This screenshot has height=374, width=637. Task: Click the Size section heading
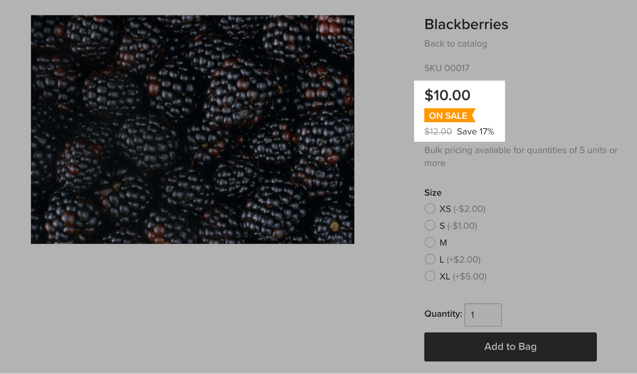click(x=432, y=193)
